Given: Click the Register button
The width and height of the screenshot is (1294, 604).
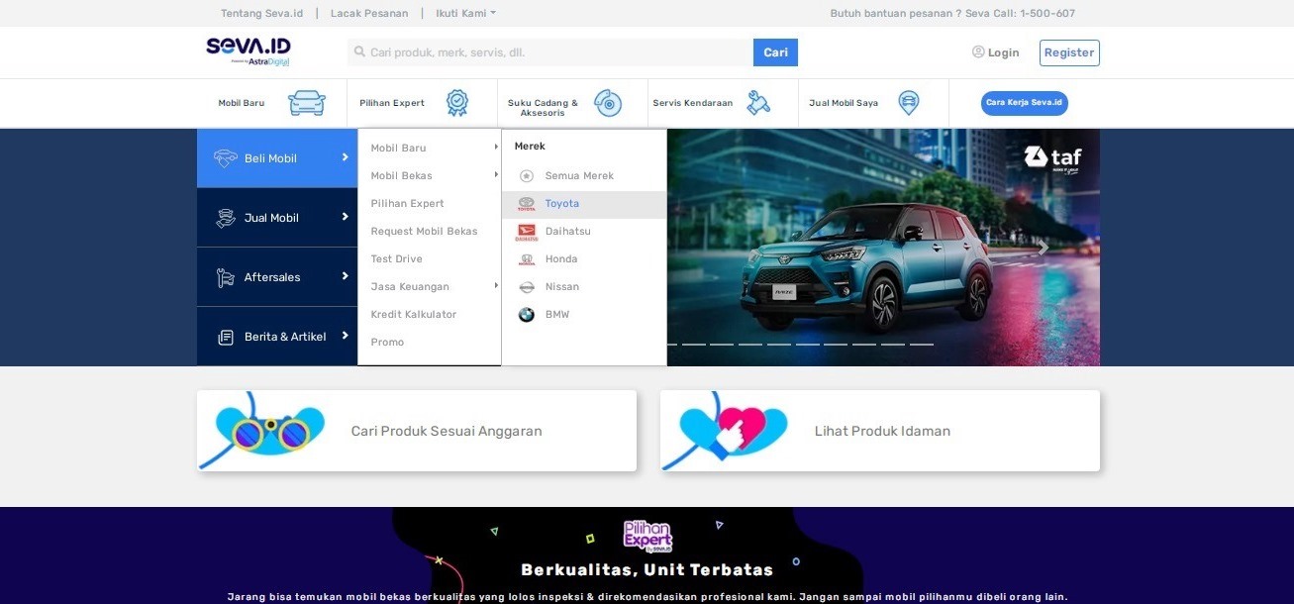Looking at the screenshot, I should pyautogui.click(x=1069, y=52).
